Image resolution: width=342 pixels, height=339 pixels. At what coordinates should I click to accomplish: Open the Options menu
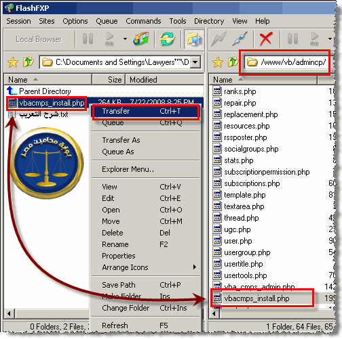pos(75,21)
